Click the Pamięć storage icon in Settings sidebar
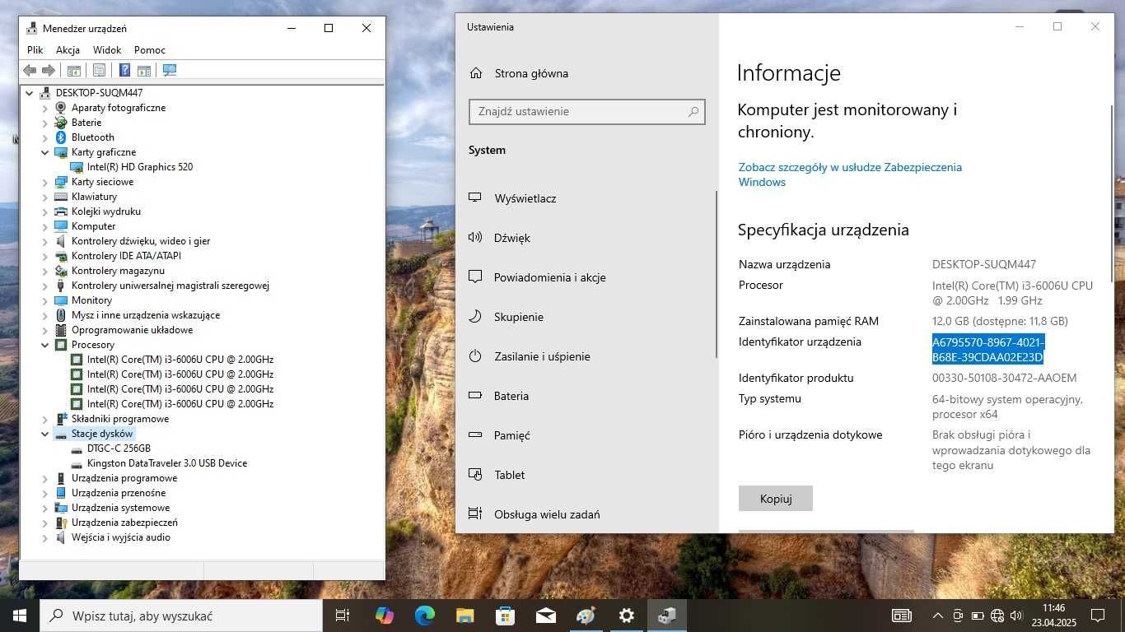The height and width of the screenshot is (632, 1125). point(475,435)
